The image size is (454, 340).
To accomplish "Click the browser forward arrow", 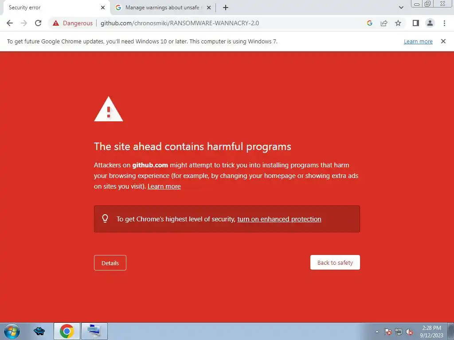I will [24, 23].
